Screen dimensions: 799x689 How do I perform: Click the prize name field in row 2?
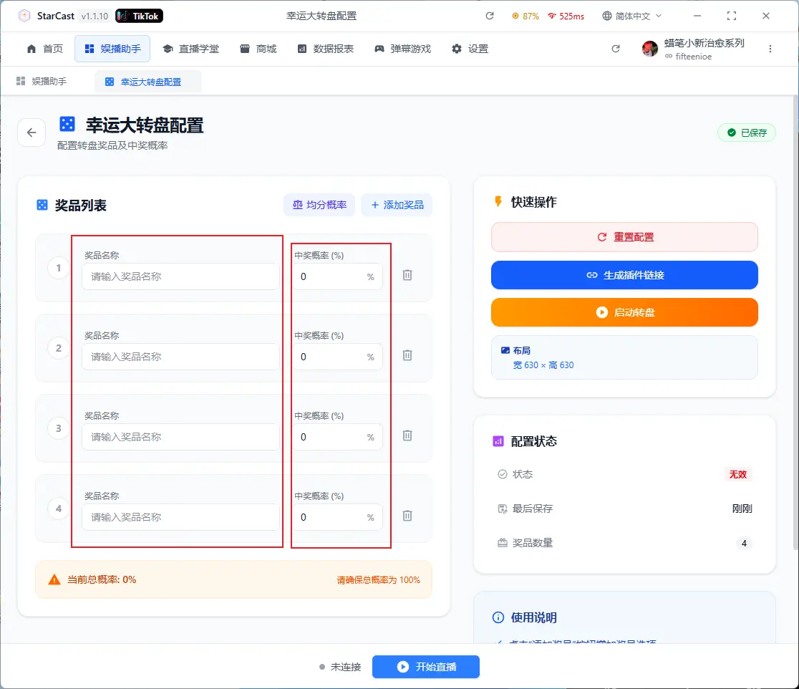(x=180, y=357)
